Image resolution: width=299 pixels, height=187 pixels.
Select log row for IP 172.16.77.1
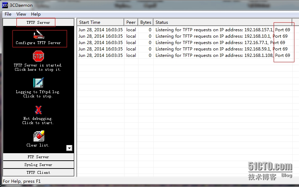184,43
